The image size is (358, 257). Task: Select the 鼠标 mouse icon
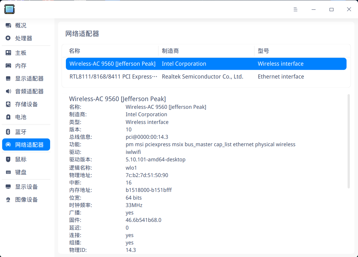click(x=8, y=159)
